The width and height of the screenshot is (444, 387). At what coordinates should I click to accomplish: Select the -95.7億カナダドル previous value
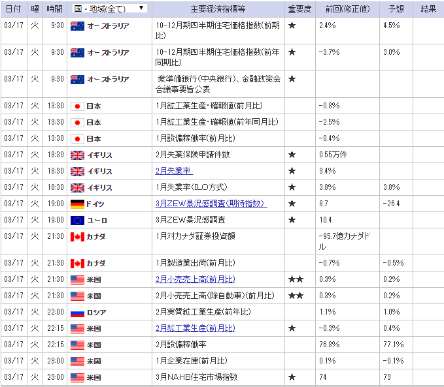[345, 241]
